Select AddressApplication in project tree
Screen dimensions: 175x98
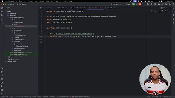18,48
